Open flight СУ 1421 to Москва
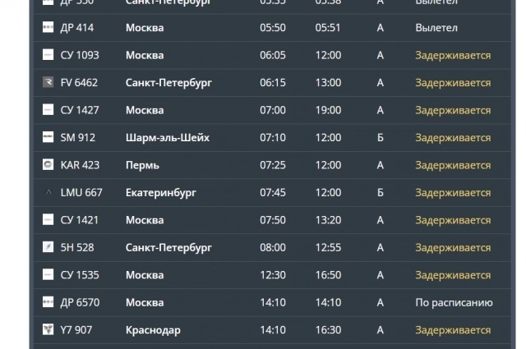 click(80, 220)
